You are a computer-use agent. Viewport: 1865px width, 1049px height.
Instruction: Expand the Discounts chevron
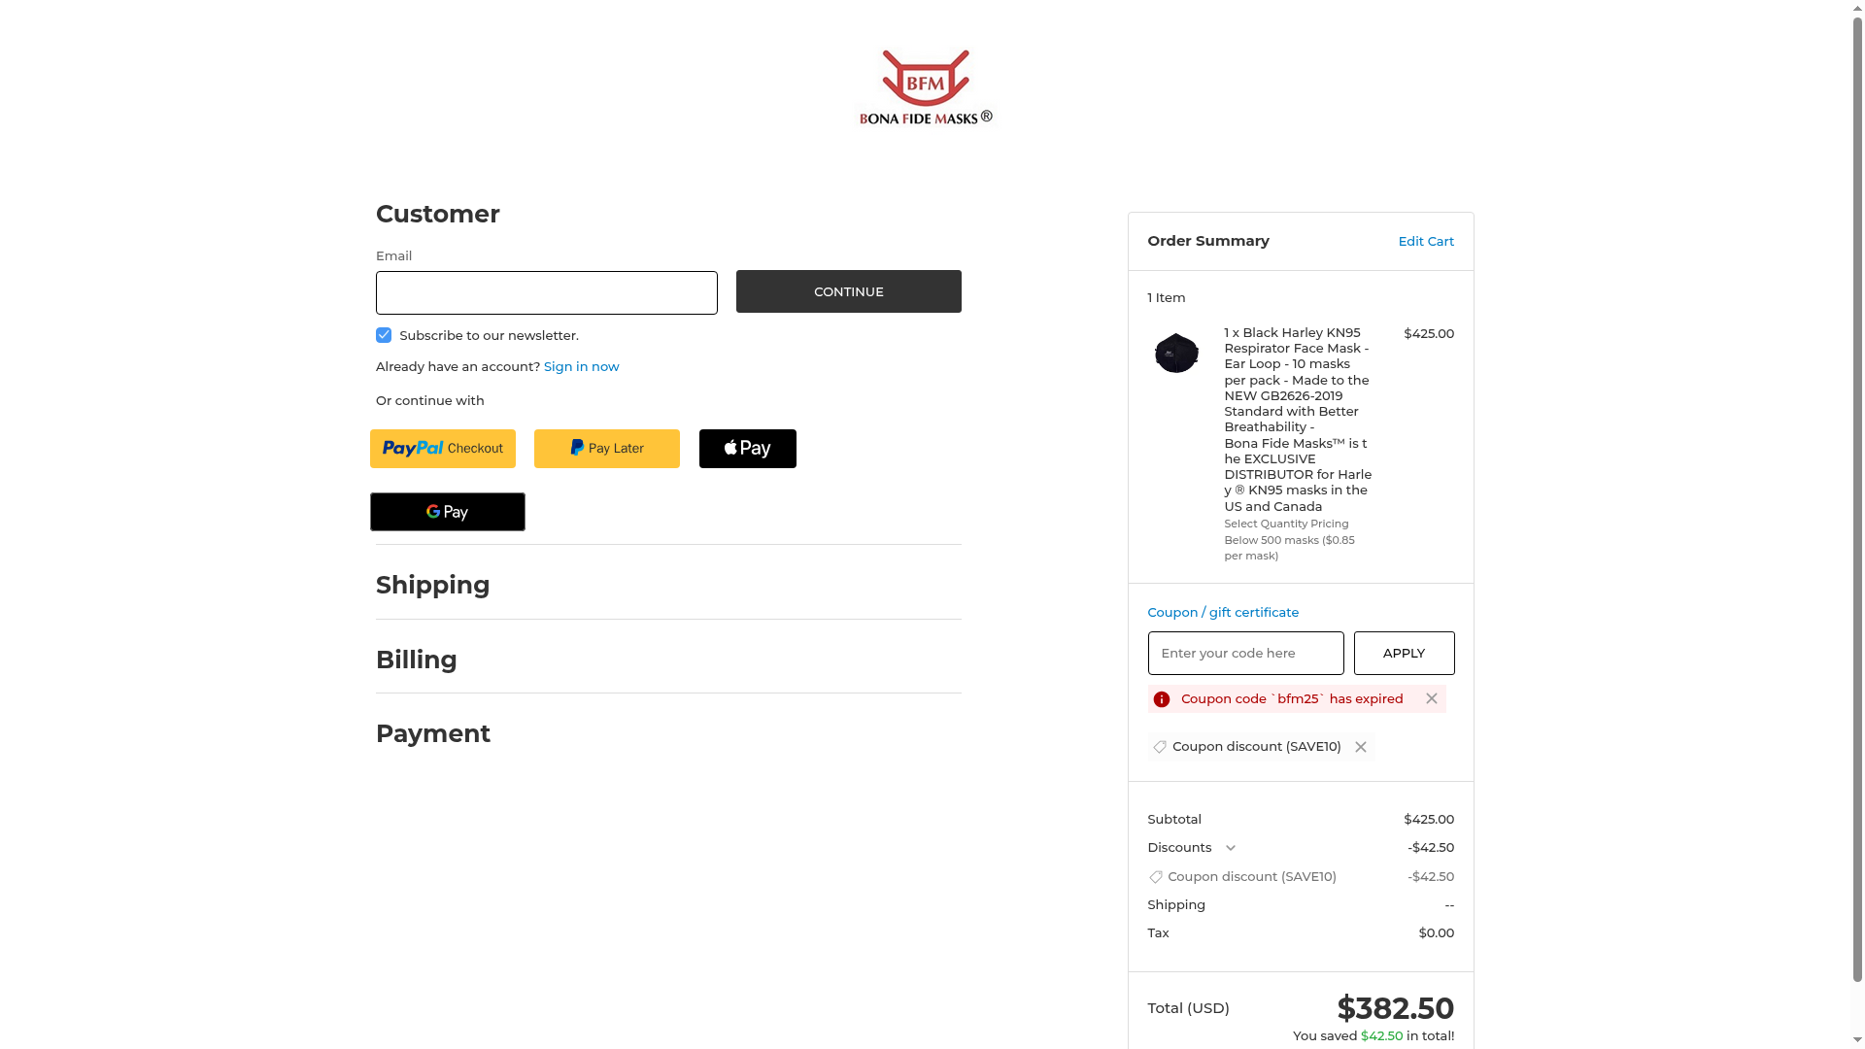click(1231, 848)
